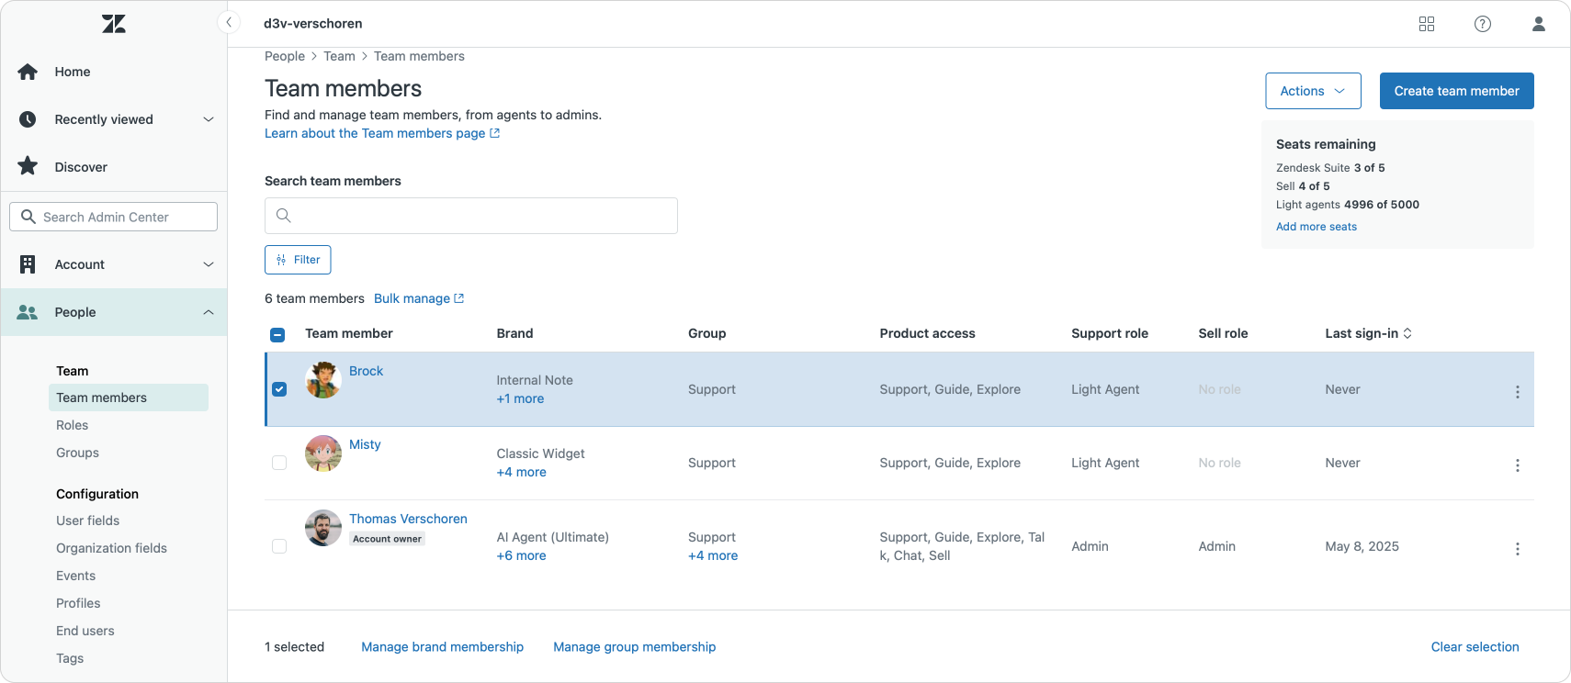
Task: Click the Search team members field
Action: coord(471,216)
